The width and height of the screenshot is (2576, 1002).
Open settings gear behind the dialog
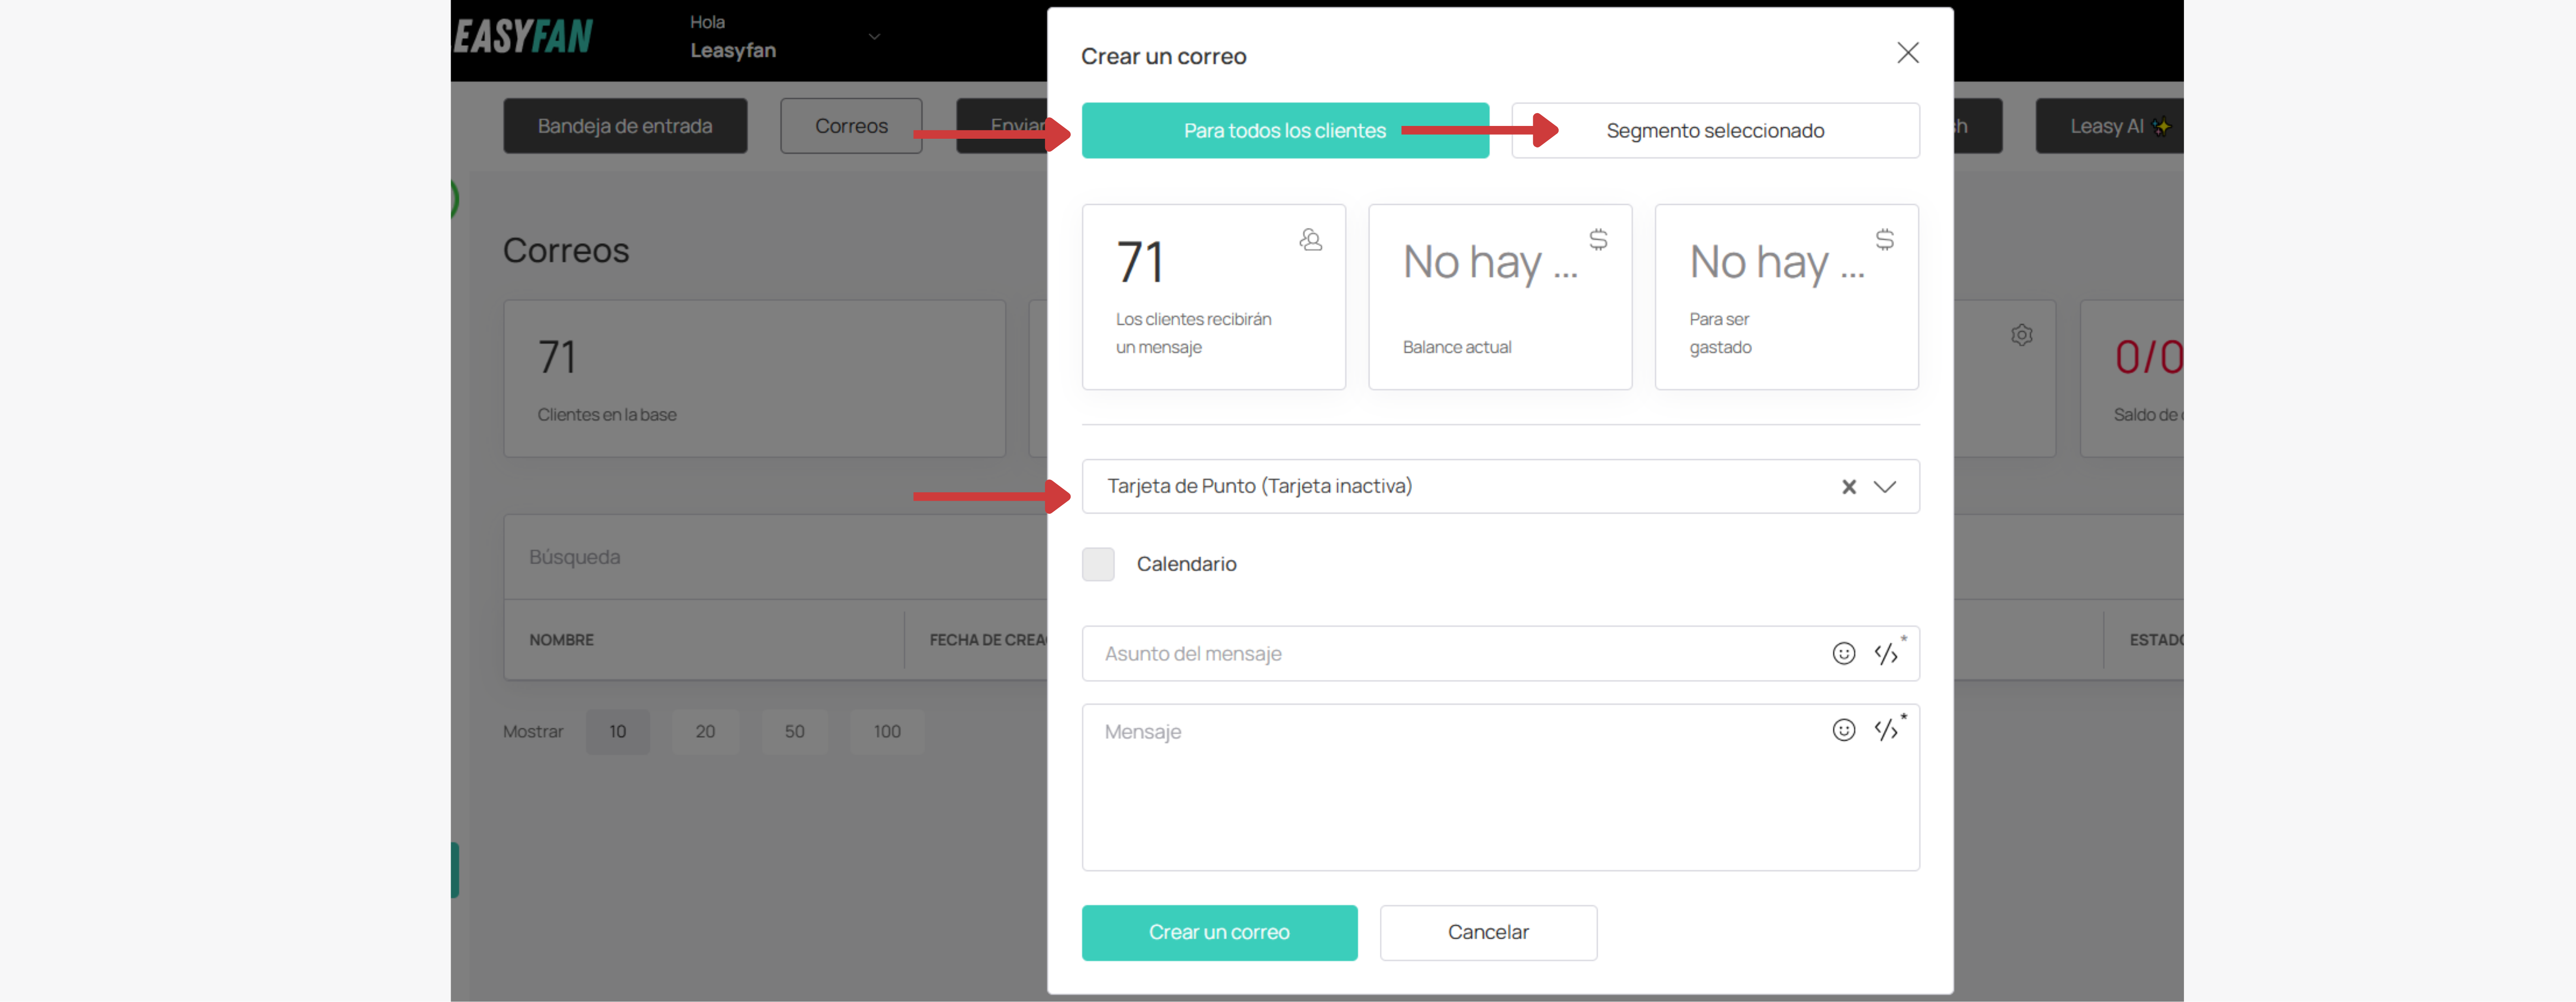pos(2021,335)
